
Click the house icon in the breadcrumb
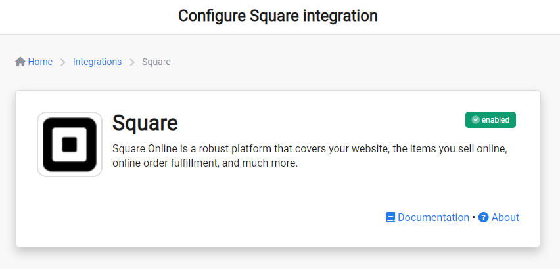coord(20,62)
